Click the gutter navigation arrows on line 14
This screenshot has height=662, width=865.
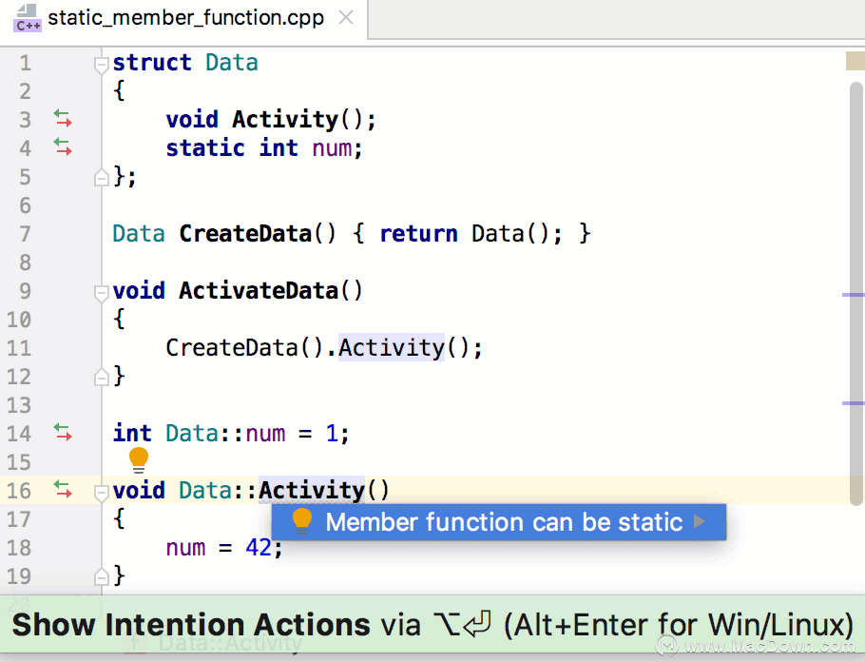pyautogui.click(x=63, y=433)
